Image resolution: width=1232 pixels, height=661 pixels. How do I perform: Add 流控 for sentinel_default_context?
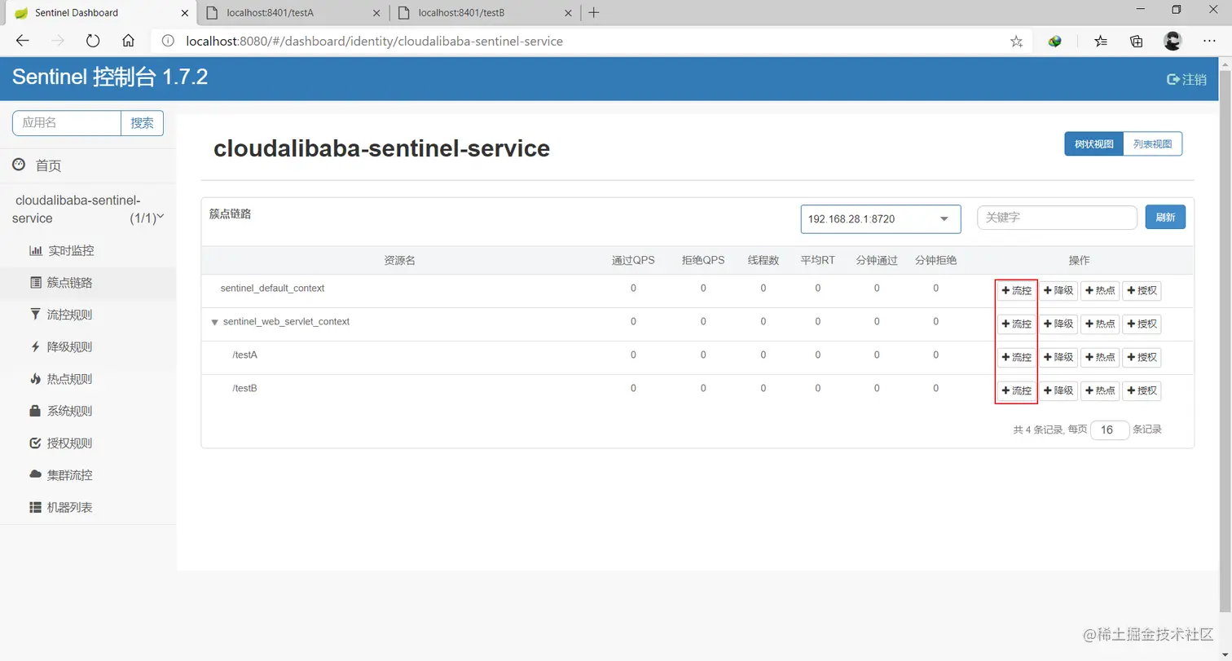coord(1016,290)
